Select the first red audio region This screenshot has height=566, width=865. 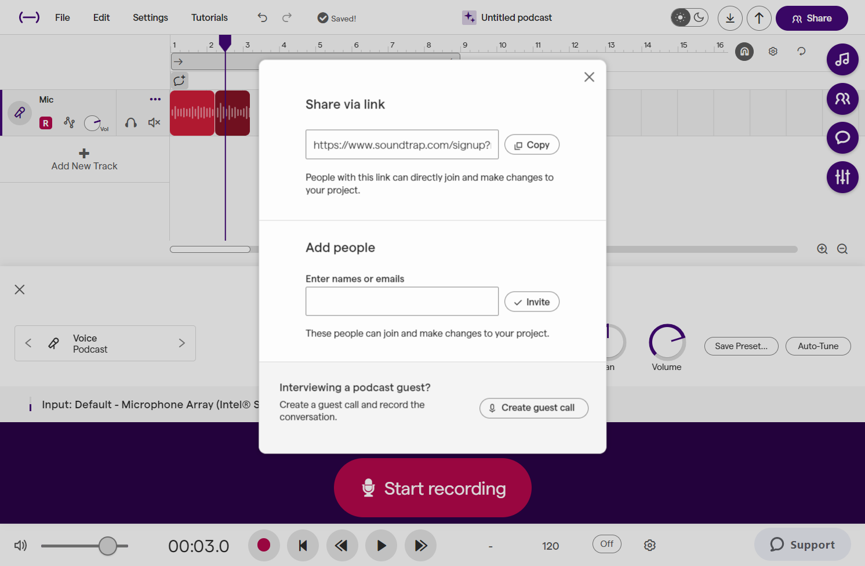(192, 113)
